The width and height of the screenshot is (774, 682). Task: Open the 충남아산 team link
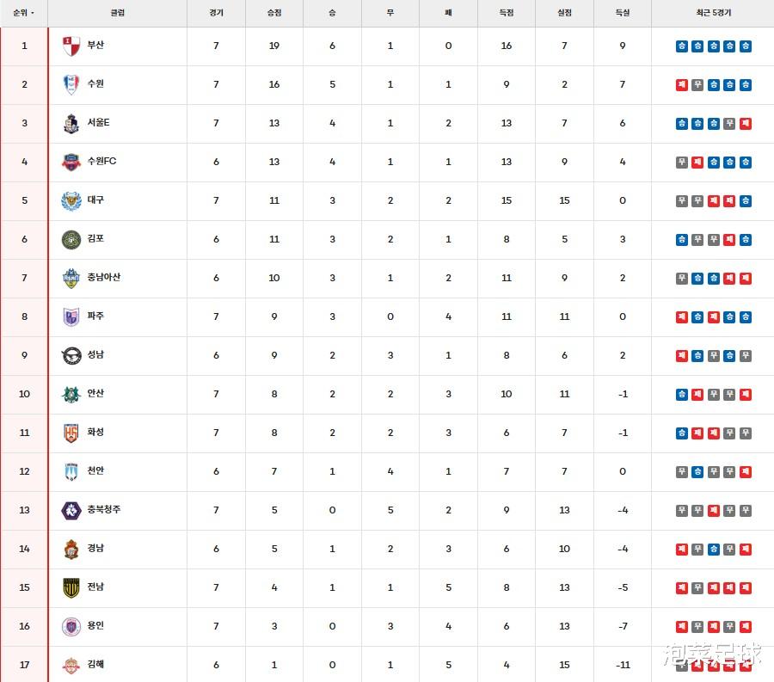pos(104,277)
